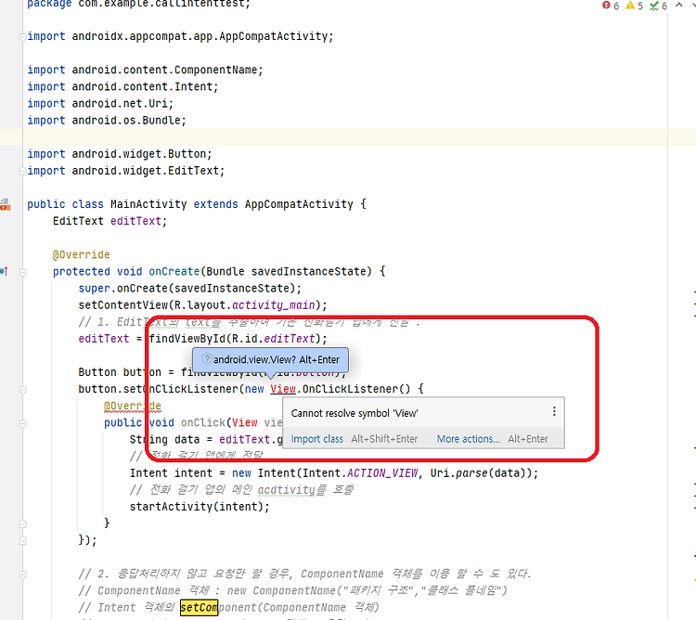The image size is (696, 620).
Task: Click fold end marker at '});' line
Action: [x=22, y=541]
